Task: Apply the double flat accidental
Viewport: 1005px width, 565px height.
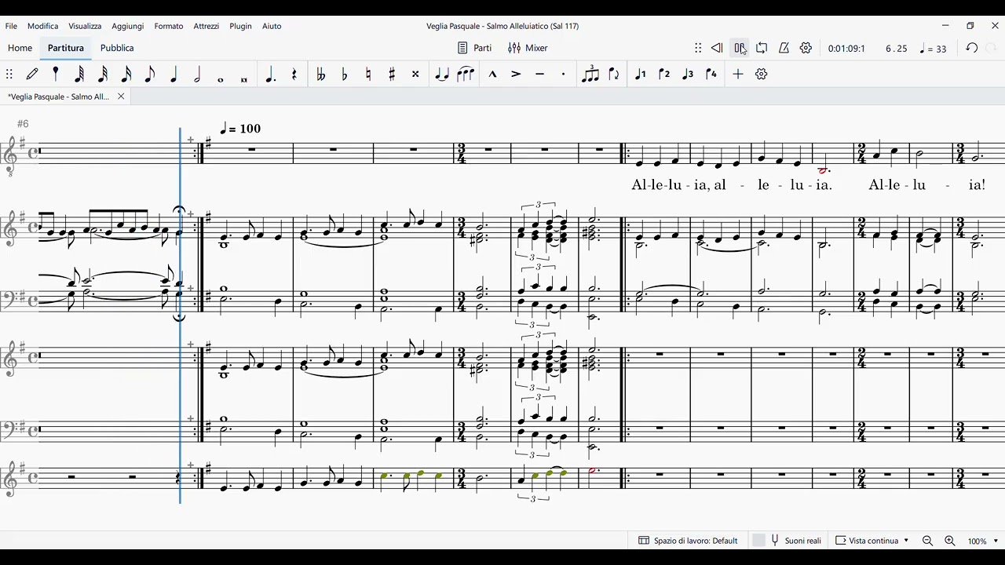Action: click(x=320, y=74)
